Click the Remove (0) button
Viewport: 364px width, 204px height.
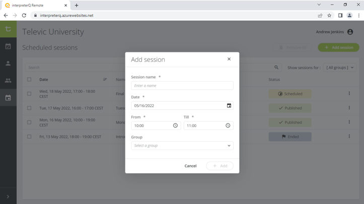[x=293, y=47]
